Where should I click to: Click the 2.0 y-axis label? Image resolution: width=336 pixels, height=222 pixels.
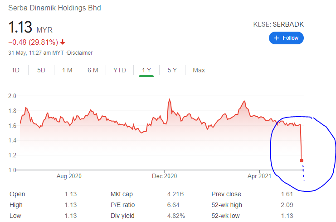click(x=12, y=96)
